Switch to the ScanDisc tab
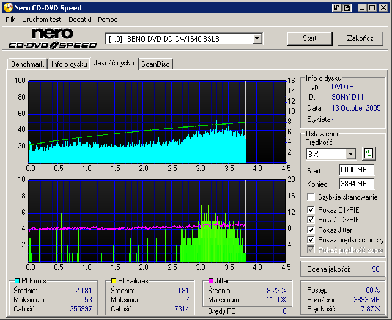The width and height of the screenshot is (392, 320). 155,64
